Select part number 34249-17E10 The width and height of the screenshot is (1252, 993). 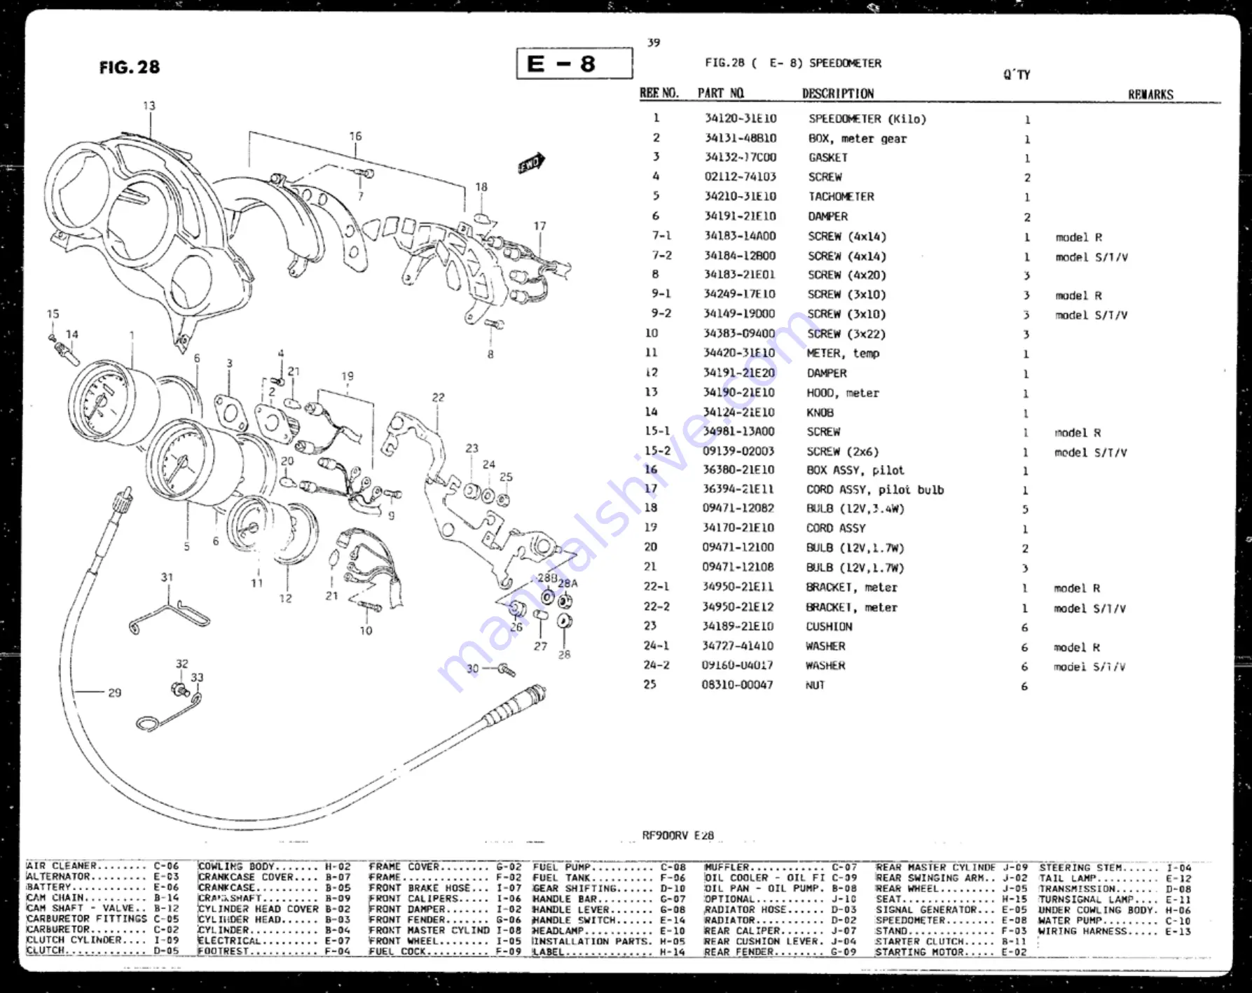pos(740,294)
